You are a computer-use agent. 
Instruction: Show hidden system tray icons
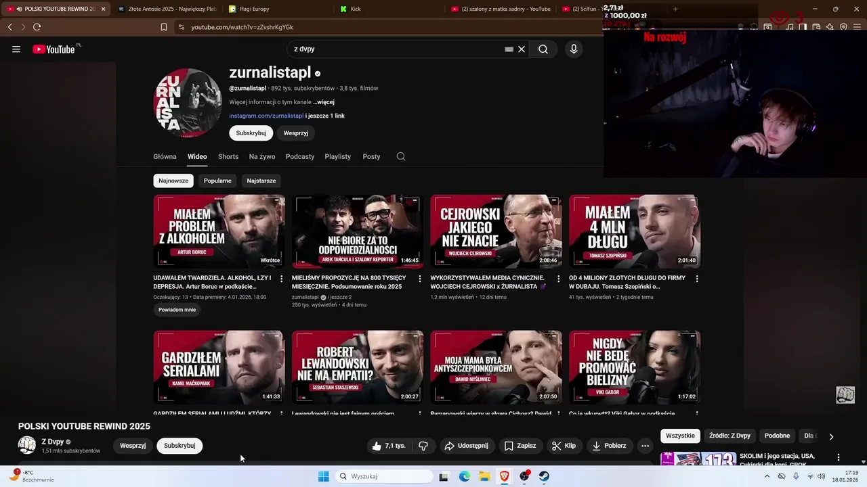point(767,476)
